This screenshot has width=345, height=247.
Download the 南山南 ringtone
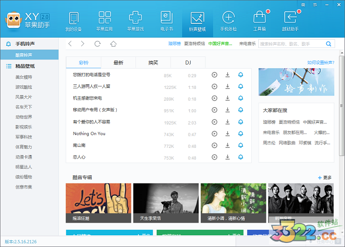[228, 146]
